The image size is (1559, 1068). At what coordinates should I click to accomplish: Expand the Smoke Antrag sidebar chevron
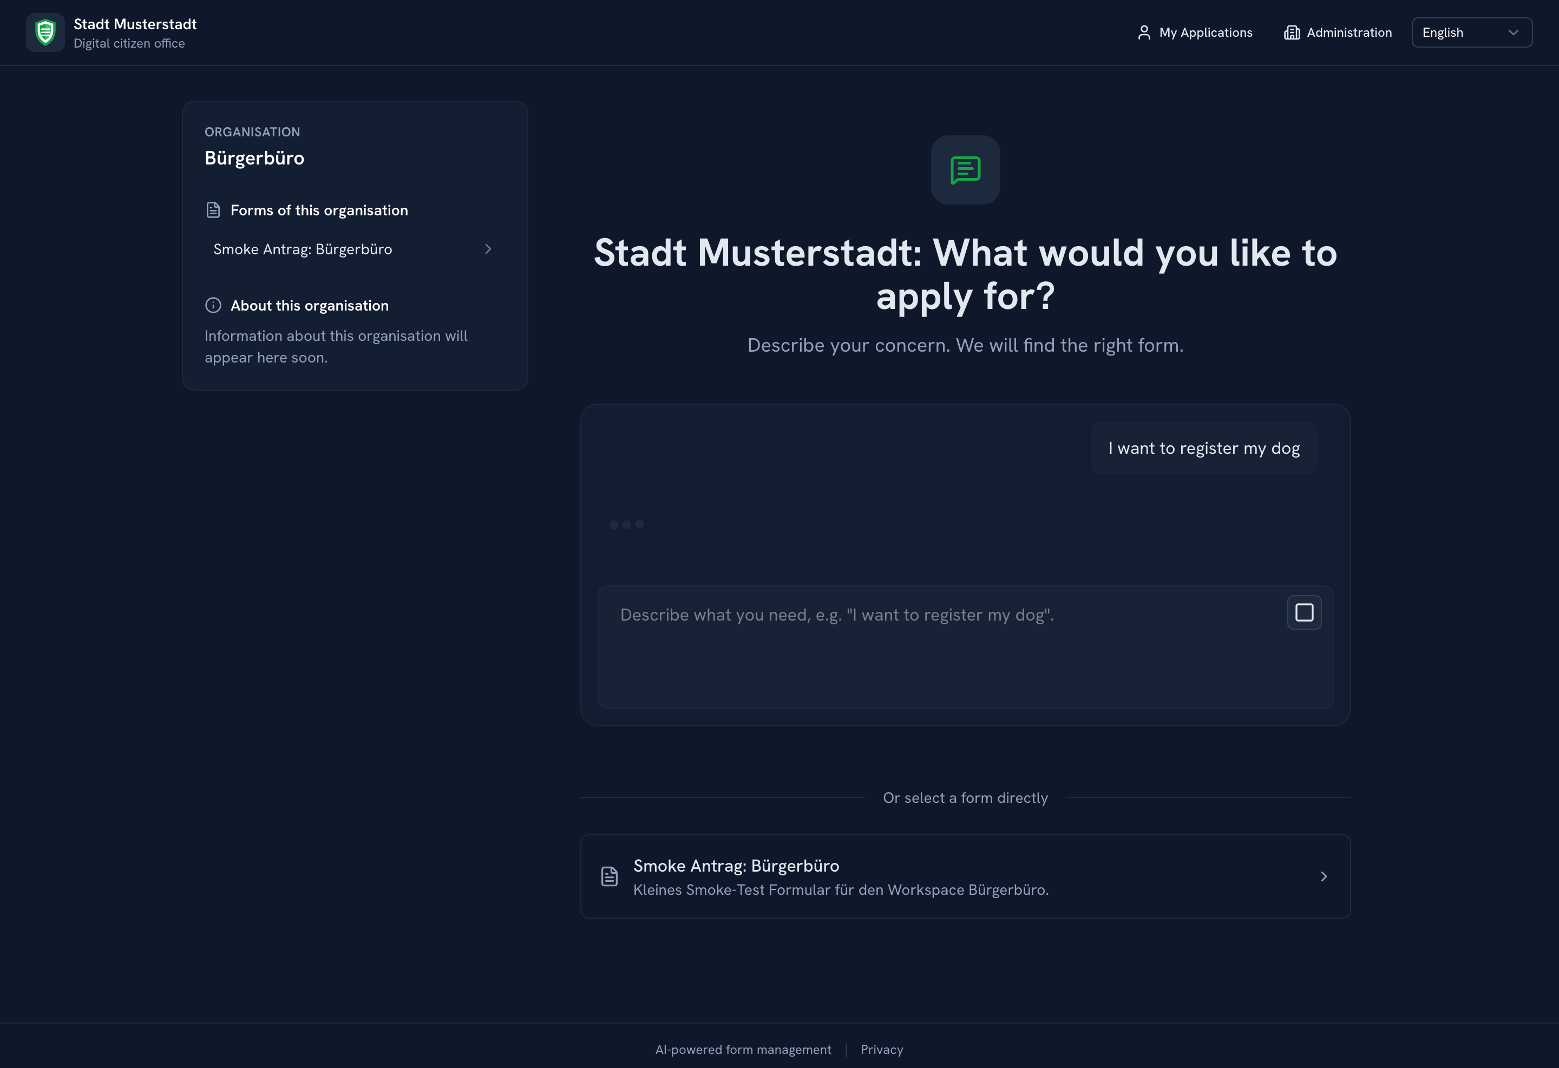coord(488,249)
